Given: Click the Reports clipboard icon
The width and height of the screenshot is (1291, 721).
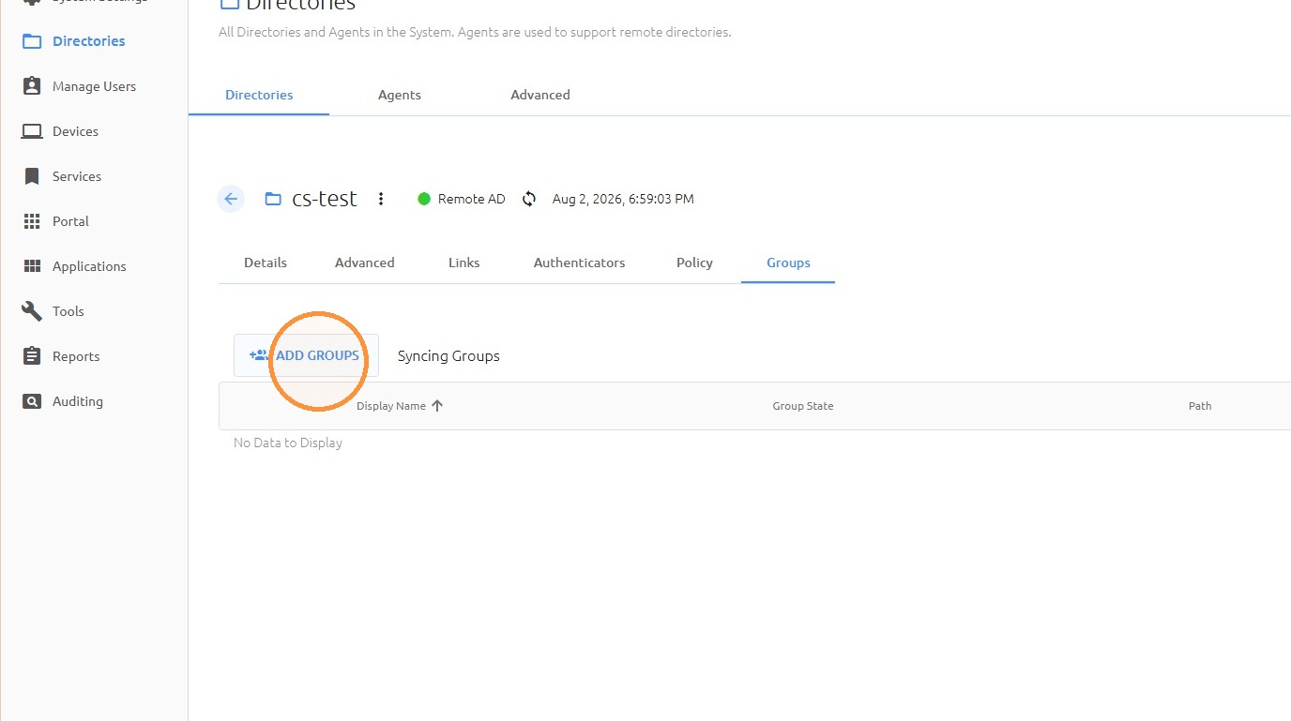Looking at the screenshot, I should (x=32, y=356).
